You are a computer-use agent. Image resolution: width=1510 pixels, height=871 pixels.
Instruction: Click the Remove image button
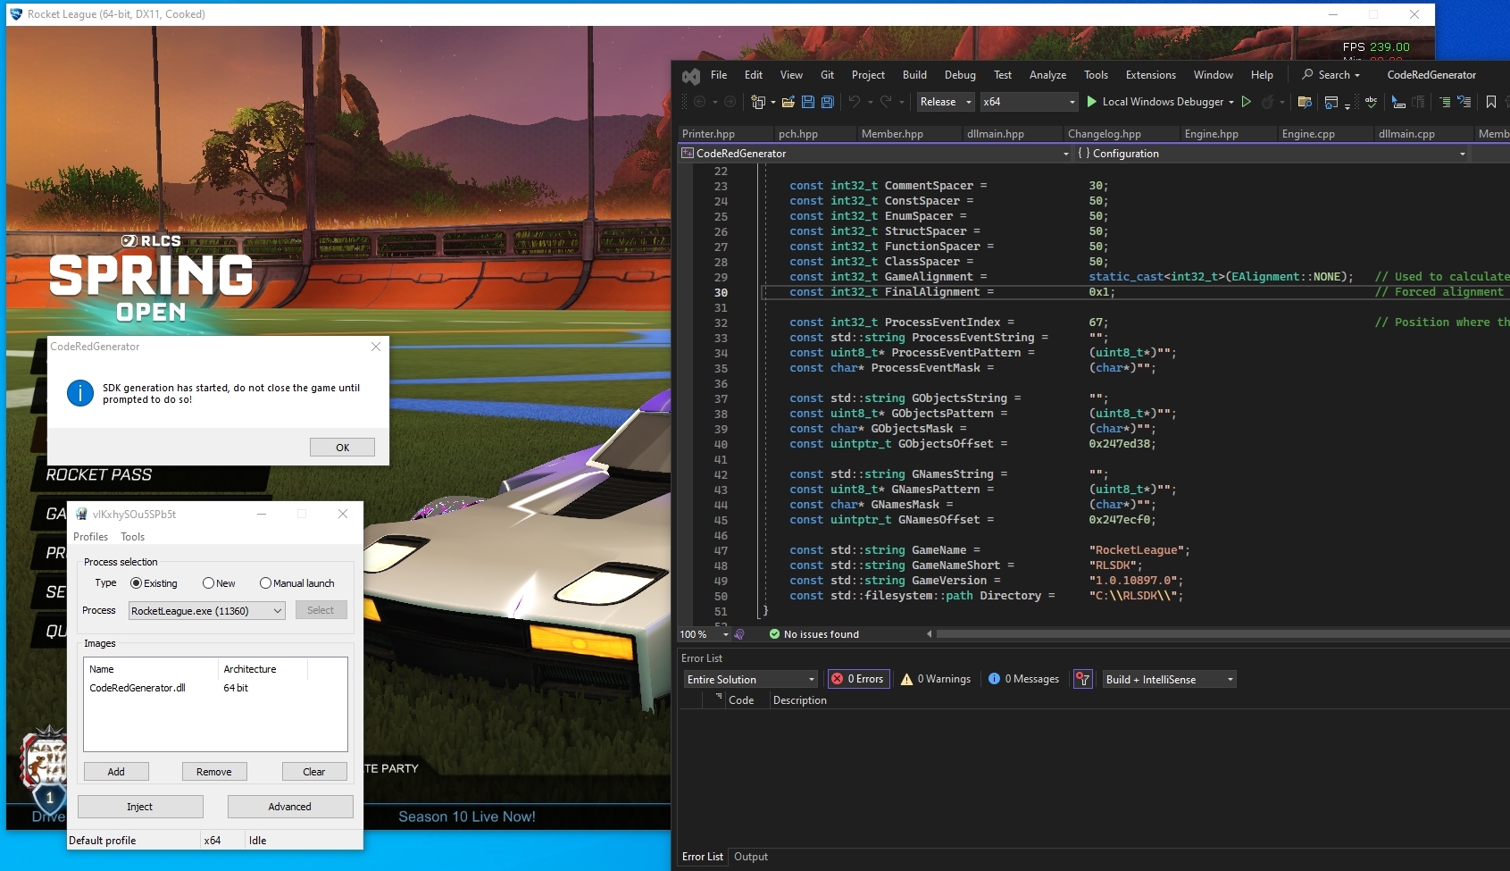point(214,772)
